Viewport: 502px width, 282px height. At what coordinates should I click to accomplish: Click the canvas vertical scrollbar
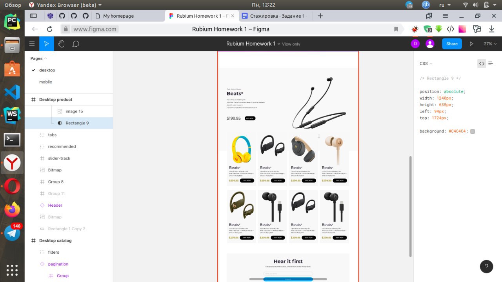(x=411, y=206)
